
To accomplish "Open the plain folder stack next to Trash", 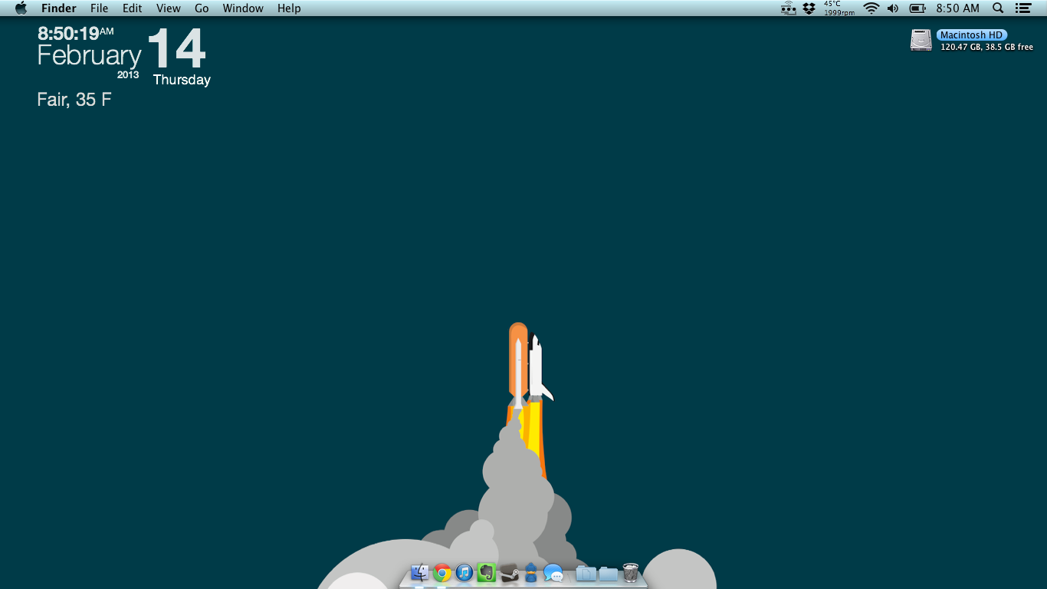I will [609, 573].
